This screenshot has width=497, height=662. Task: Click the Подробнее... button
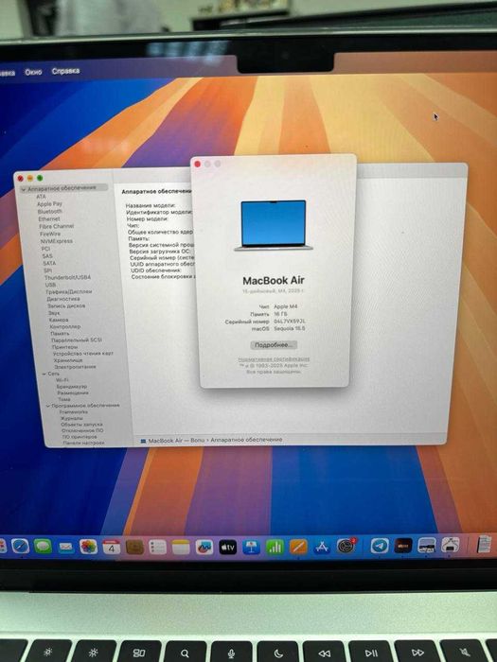tap(274, 345)
